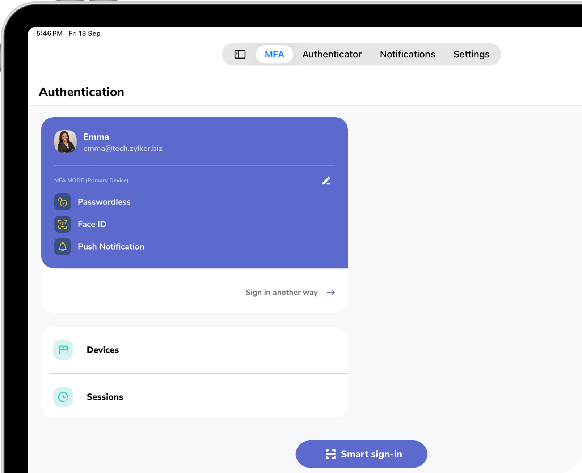The width and height of the screenshot is (582, 473).
Task: Select the Push Notification label
Action: pos(111,247)
